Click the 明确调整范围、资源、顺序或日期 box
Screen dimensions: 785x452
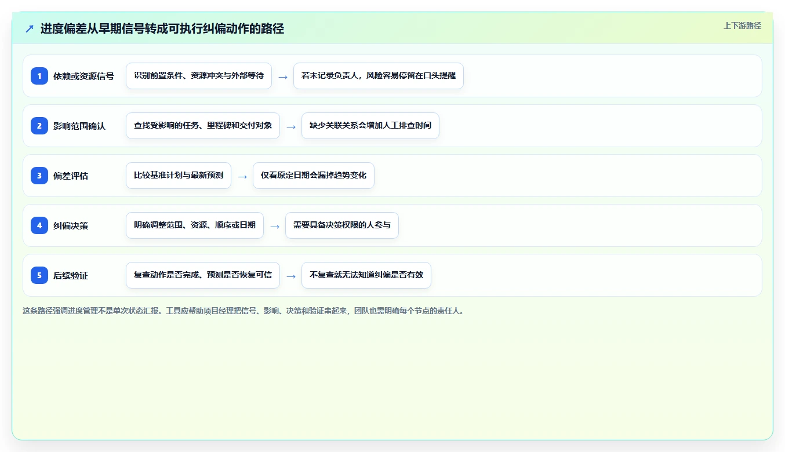(x=195, y=225)
